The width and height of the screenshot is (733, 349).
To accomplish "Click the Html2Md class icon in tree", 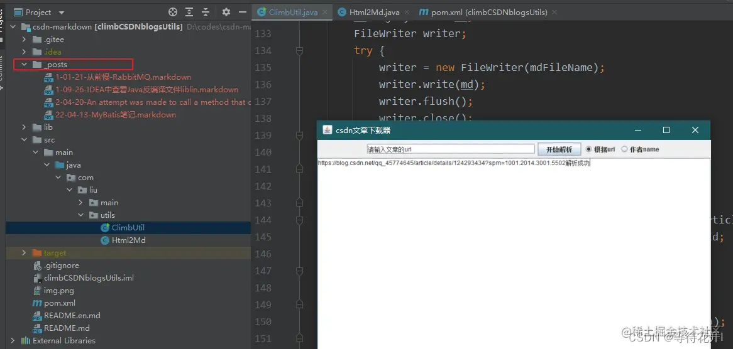I will [x=105, y=240].
